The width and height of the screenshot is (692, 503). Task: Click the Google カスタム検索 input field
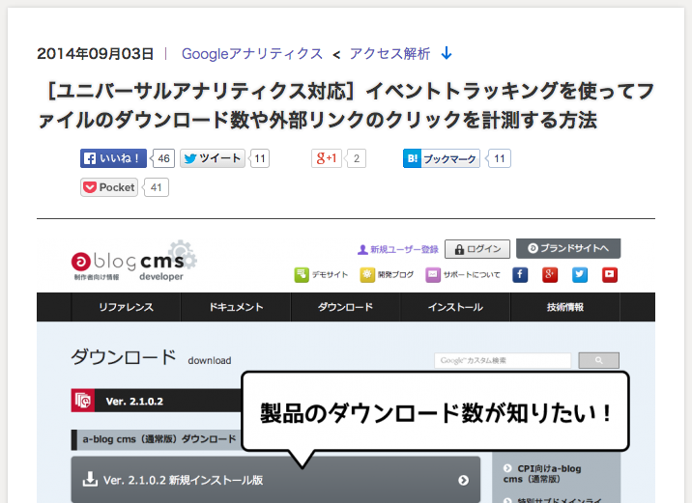click(x=503, y=360)
